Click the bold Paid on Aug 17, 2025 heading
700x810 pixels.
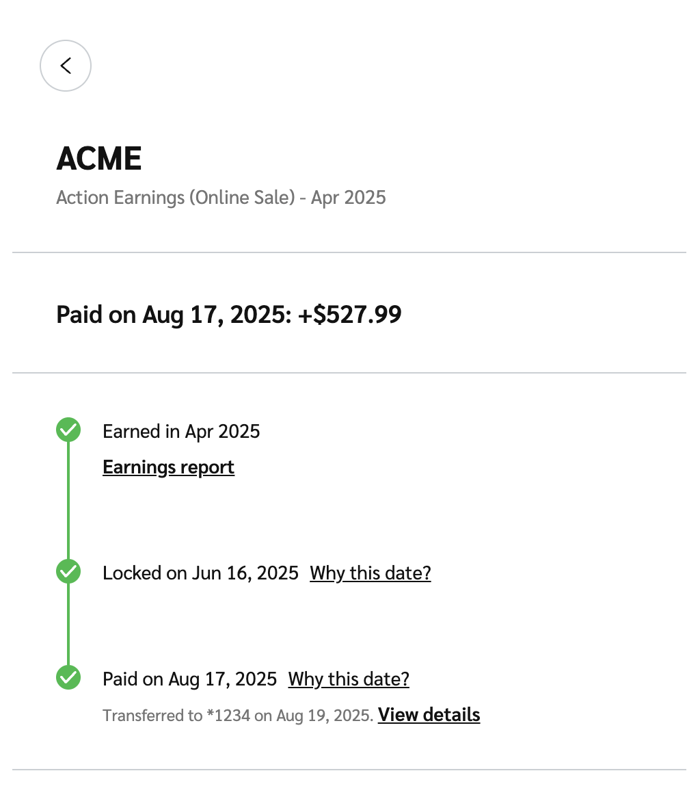[174, 315]
